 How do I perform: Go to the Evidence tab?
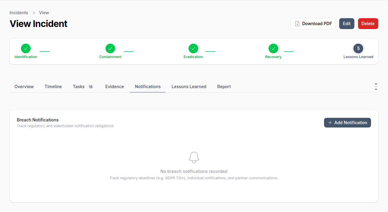115,87
